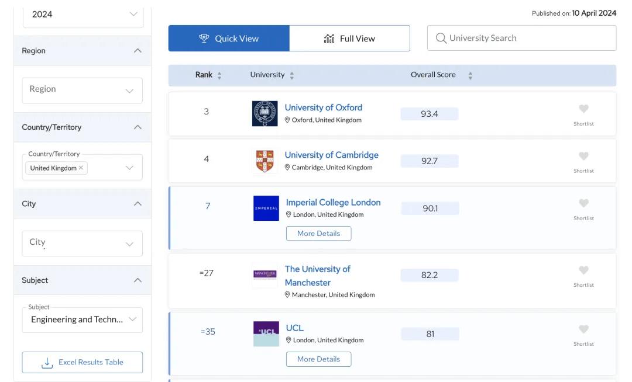Open the Region dropdown

(x=83, y=91)
